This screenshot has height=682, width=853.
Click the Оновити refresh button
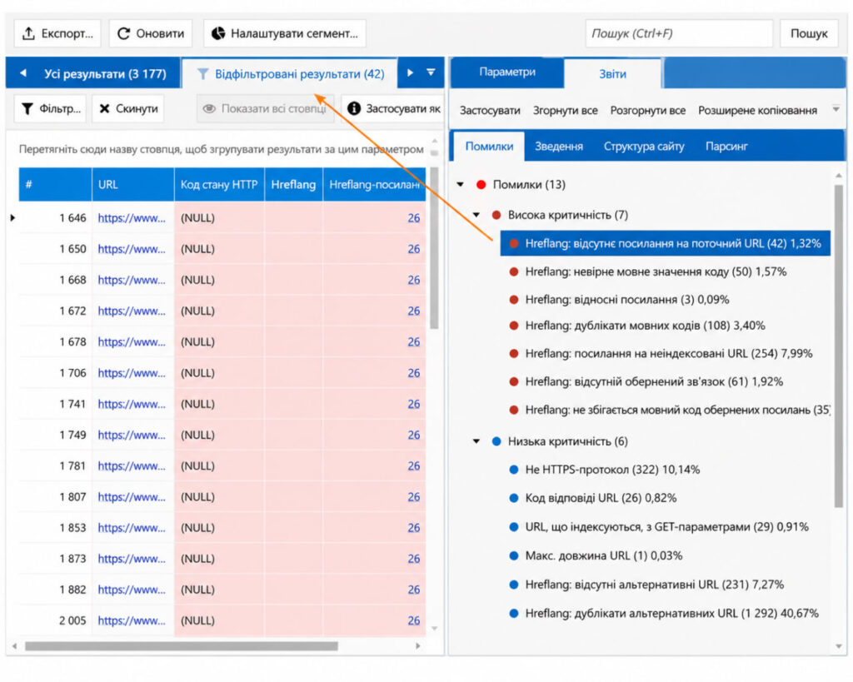tap(151, 33)
